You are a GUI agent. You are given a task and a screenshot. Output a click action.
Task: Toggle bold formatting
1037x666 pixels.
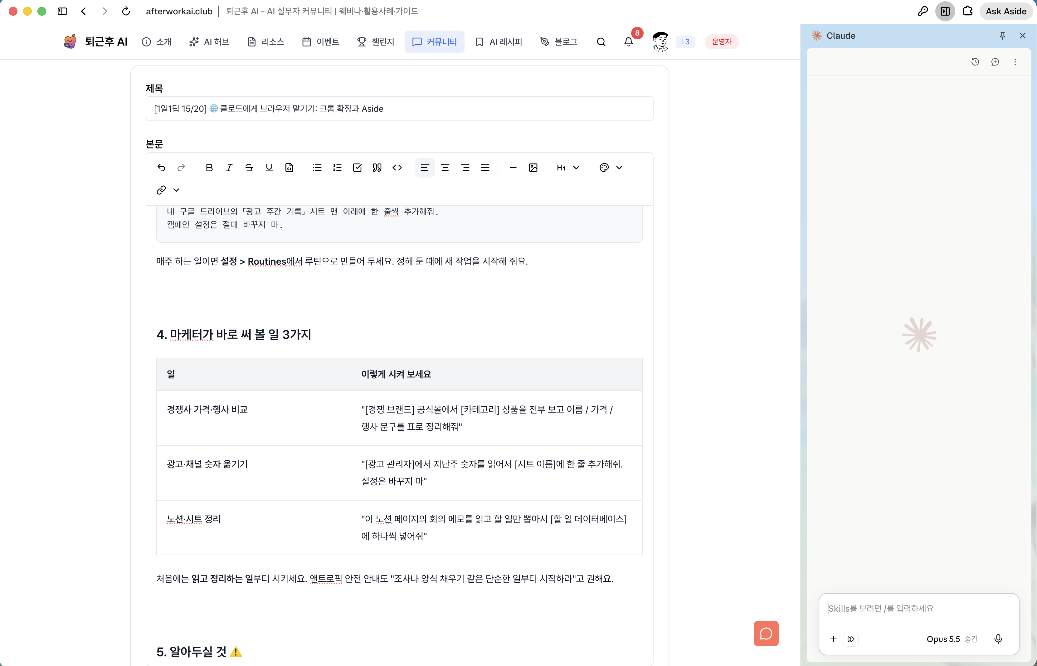point(209,168)
